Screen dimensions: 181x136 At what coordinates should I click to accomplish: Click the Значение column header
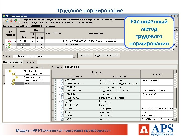157,74
